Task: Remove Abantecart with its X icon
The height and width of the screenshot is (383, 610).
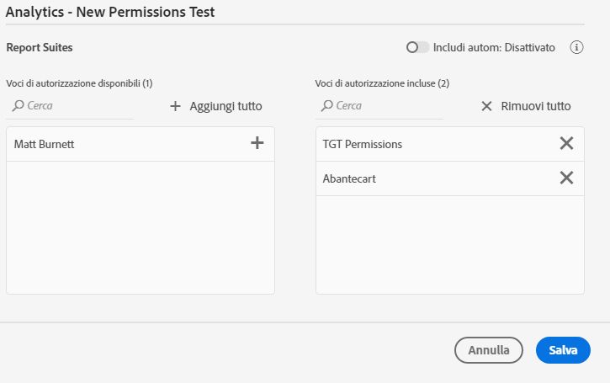Action: (x=566, y=178)
